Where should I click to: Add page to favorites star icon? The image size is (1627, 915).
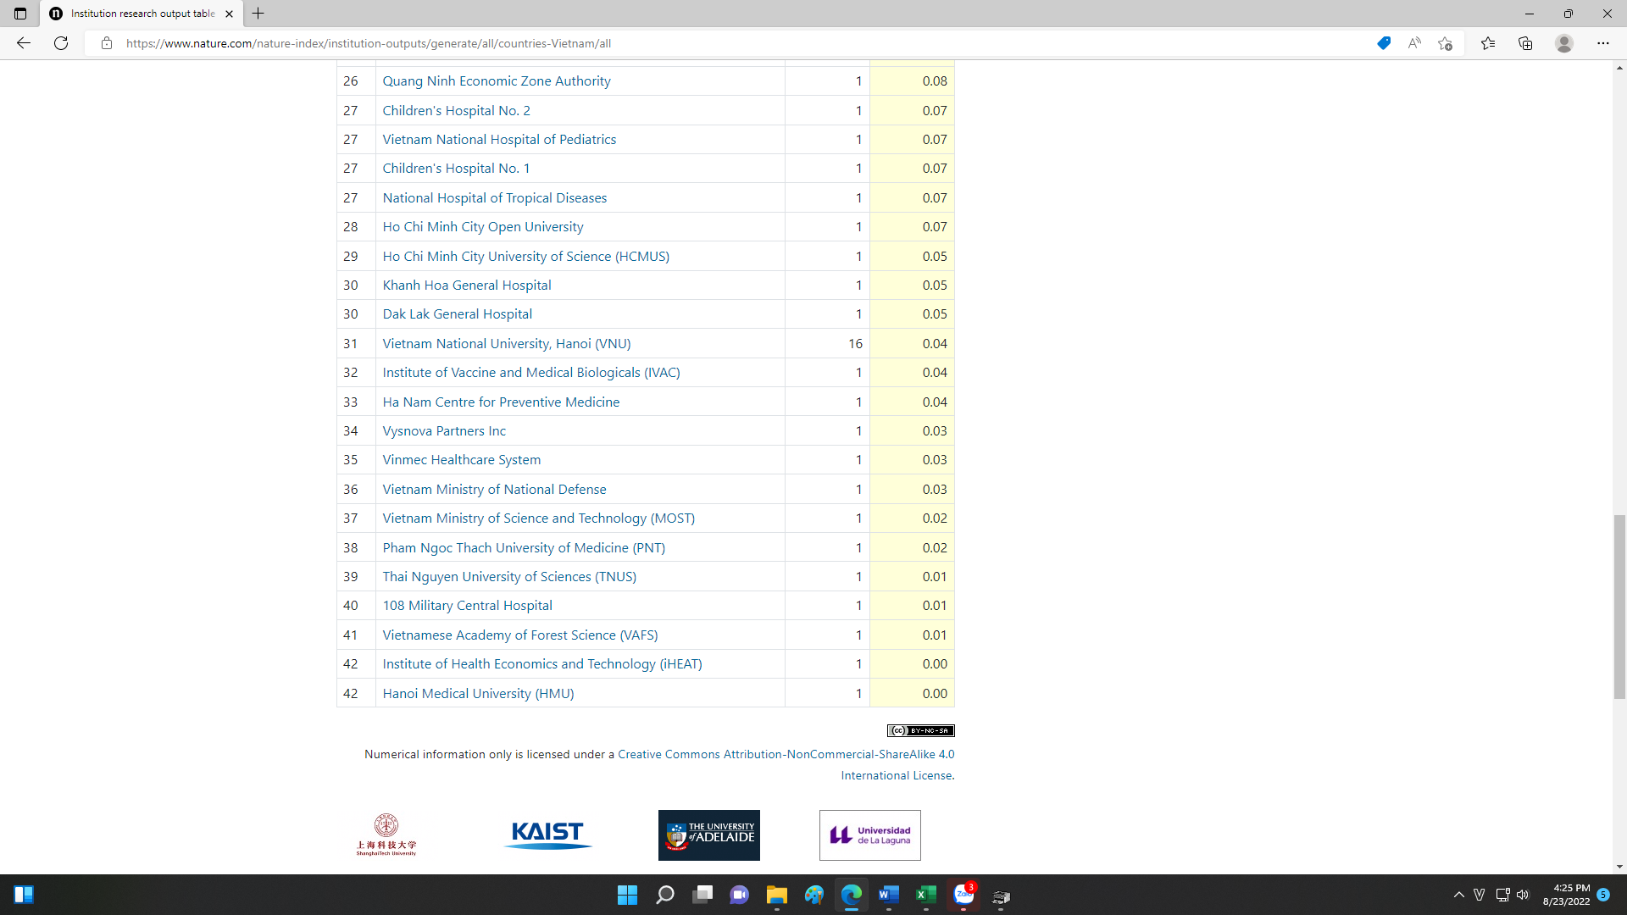[x=1446, y=43]
